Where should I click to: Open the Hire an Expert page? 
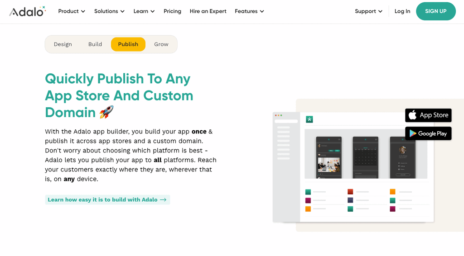[x=208, y=11]
